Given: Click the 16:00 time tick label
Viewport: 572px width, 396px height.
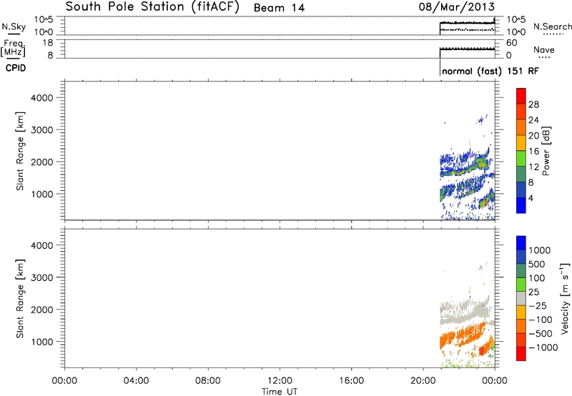Looking at the screenshot, I should click(351, 381).
